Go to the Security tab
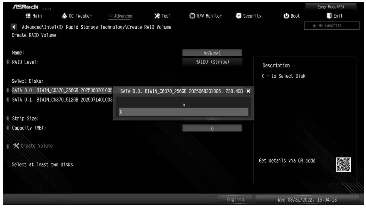366x208 pixels. 249,16
